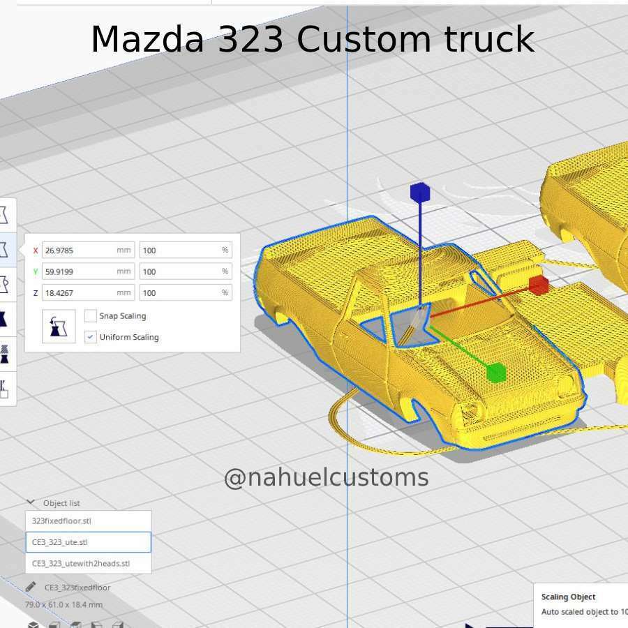The height and width of the screenshot is (628, 628).
Task: Click the 79.0 x 61.0 x 18.4 mm dimensions text
Action: click(x=63, y=604)
